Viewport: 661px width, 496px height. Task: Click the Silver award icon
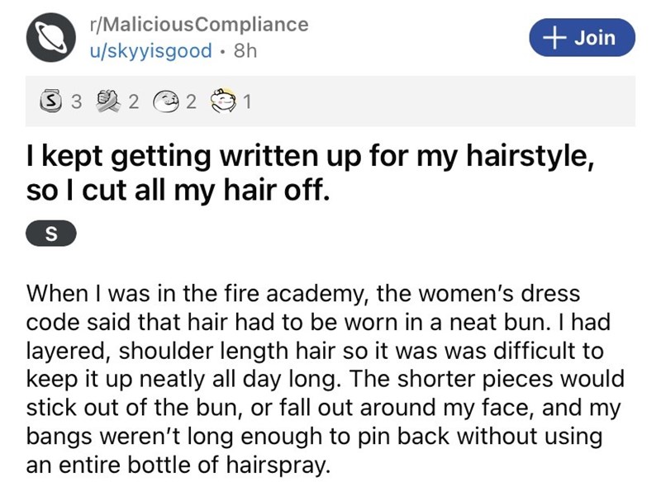[x=51, y=102]
